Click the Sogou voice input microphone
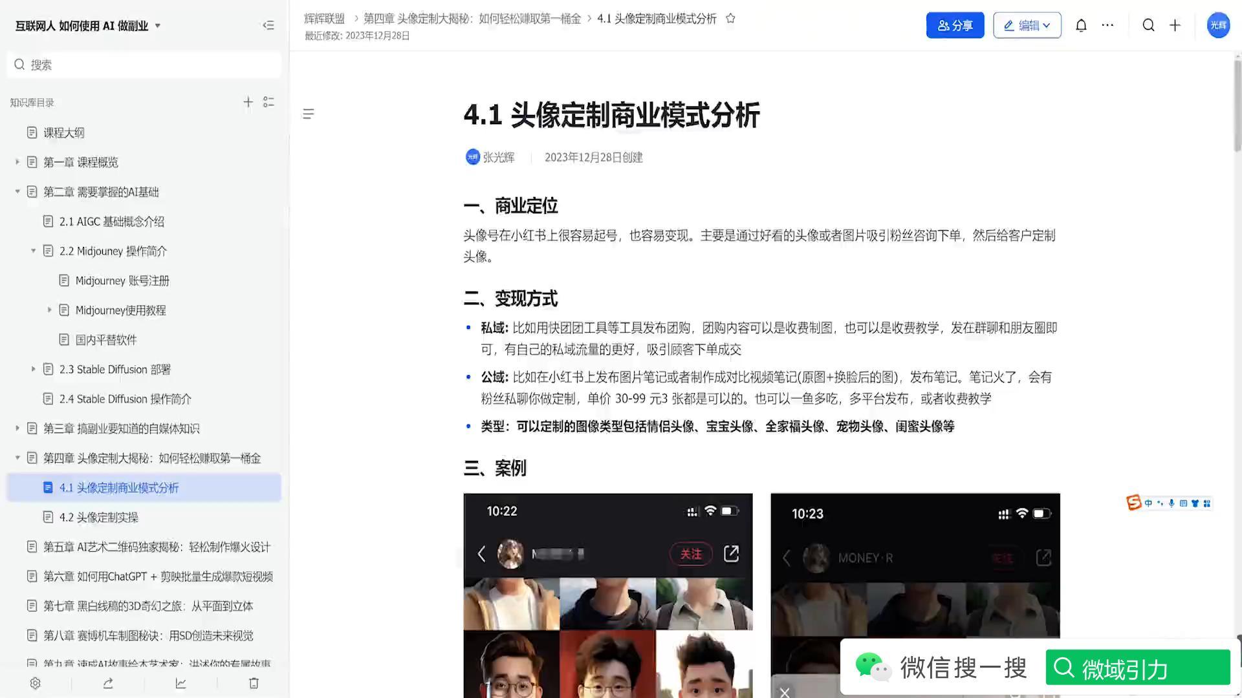The height and width of the screenshot is (698, 1242). coord(1171,503)
